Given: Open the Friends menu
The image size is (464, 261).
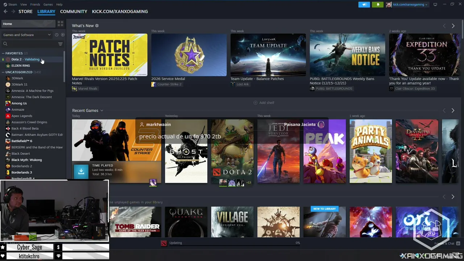Looking at the screenshot, I should pyautogui.click(x=35, y=4).
